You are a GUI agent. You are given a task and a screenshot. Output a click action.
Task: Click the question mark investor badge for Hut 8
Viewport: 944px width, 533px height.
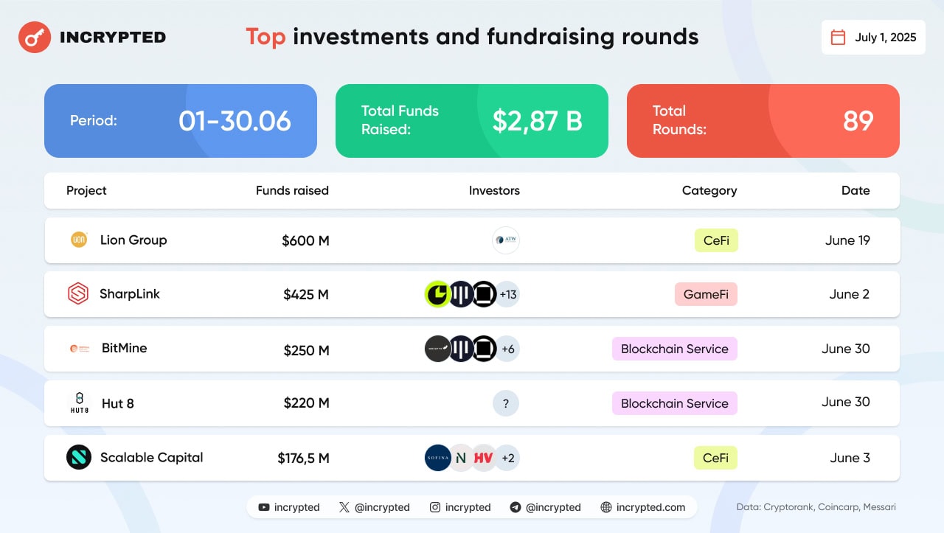point(506,403)
